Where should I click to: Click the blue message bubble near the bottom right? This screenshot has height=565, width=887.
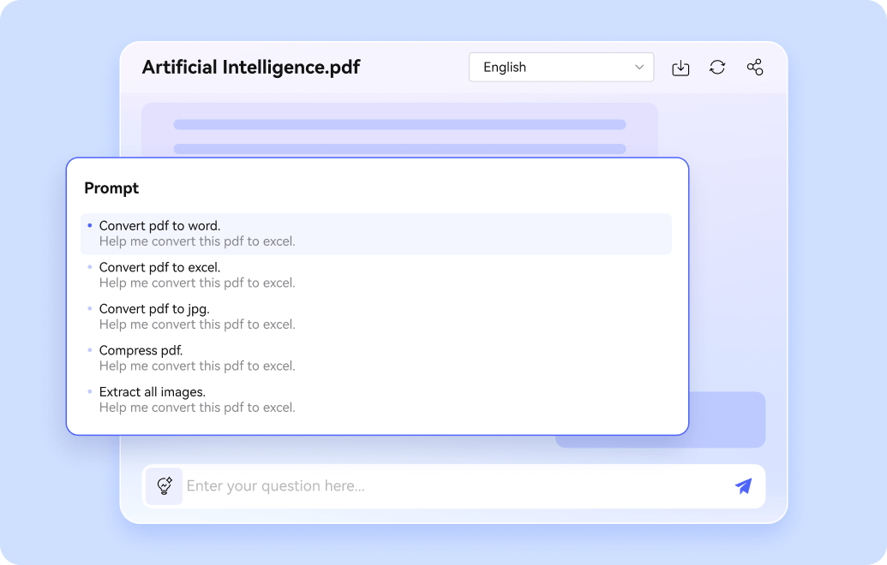point(727,419)
